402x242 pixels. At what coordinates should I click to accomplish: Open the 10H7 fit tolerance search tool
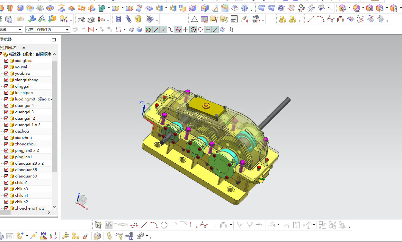256,19
